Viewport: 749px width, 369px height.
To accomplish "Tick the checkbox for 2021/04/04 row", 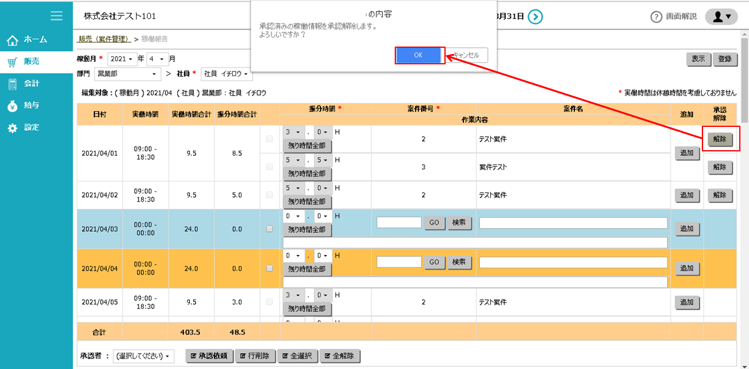I will pyautogui.click(x=270, y=268).
